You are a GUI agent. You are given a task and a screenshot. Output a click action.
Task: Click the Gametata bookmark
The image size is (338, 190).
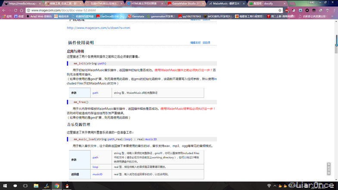[136, 16]
